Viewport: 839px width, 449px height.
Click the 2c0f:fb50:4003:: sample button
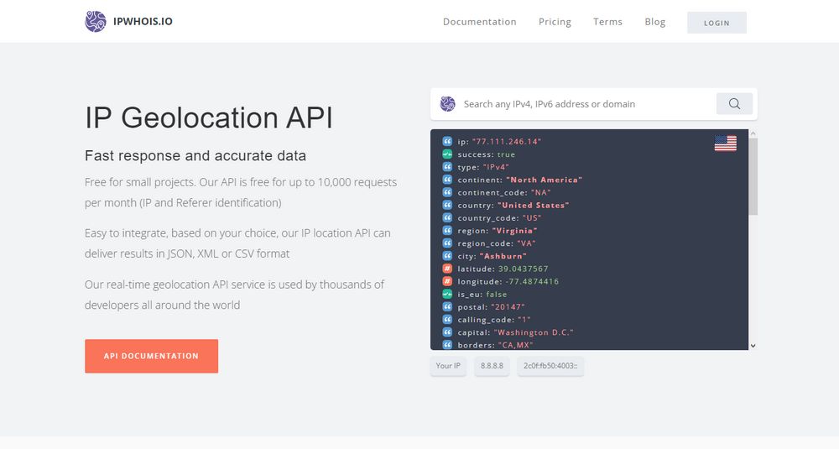[550, 366]
